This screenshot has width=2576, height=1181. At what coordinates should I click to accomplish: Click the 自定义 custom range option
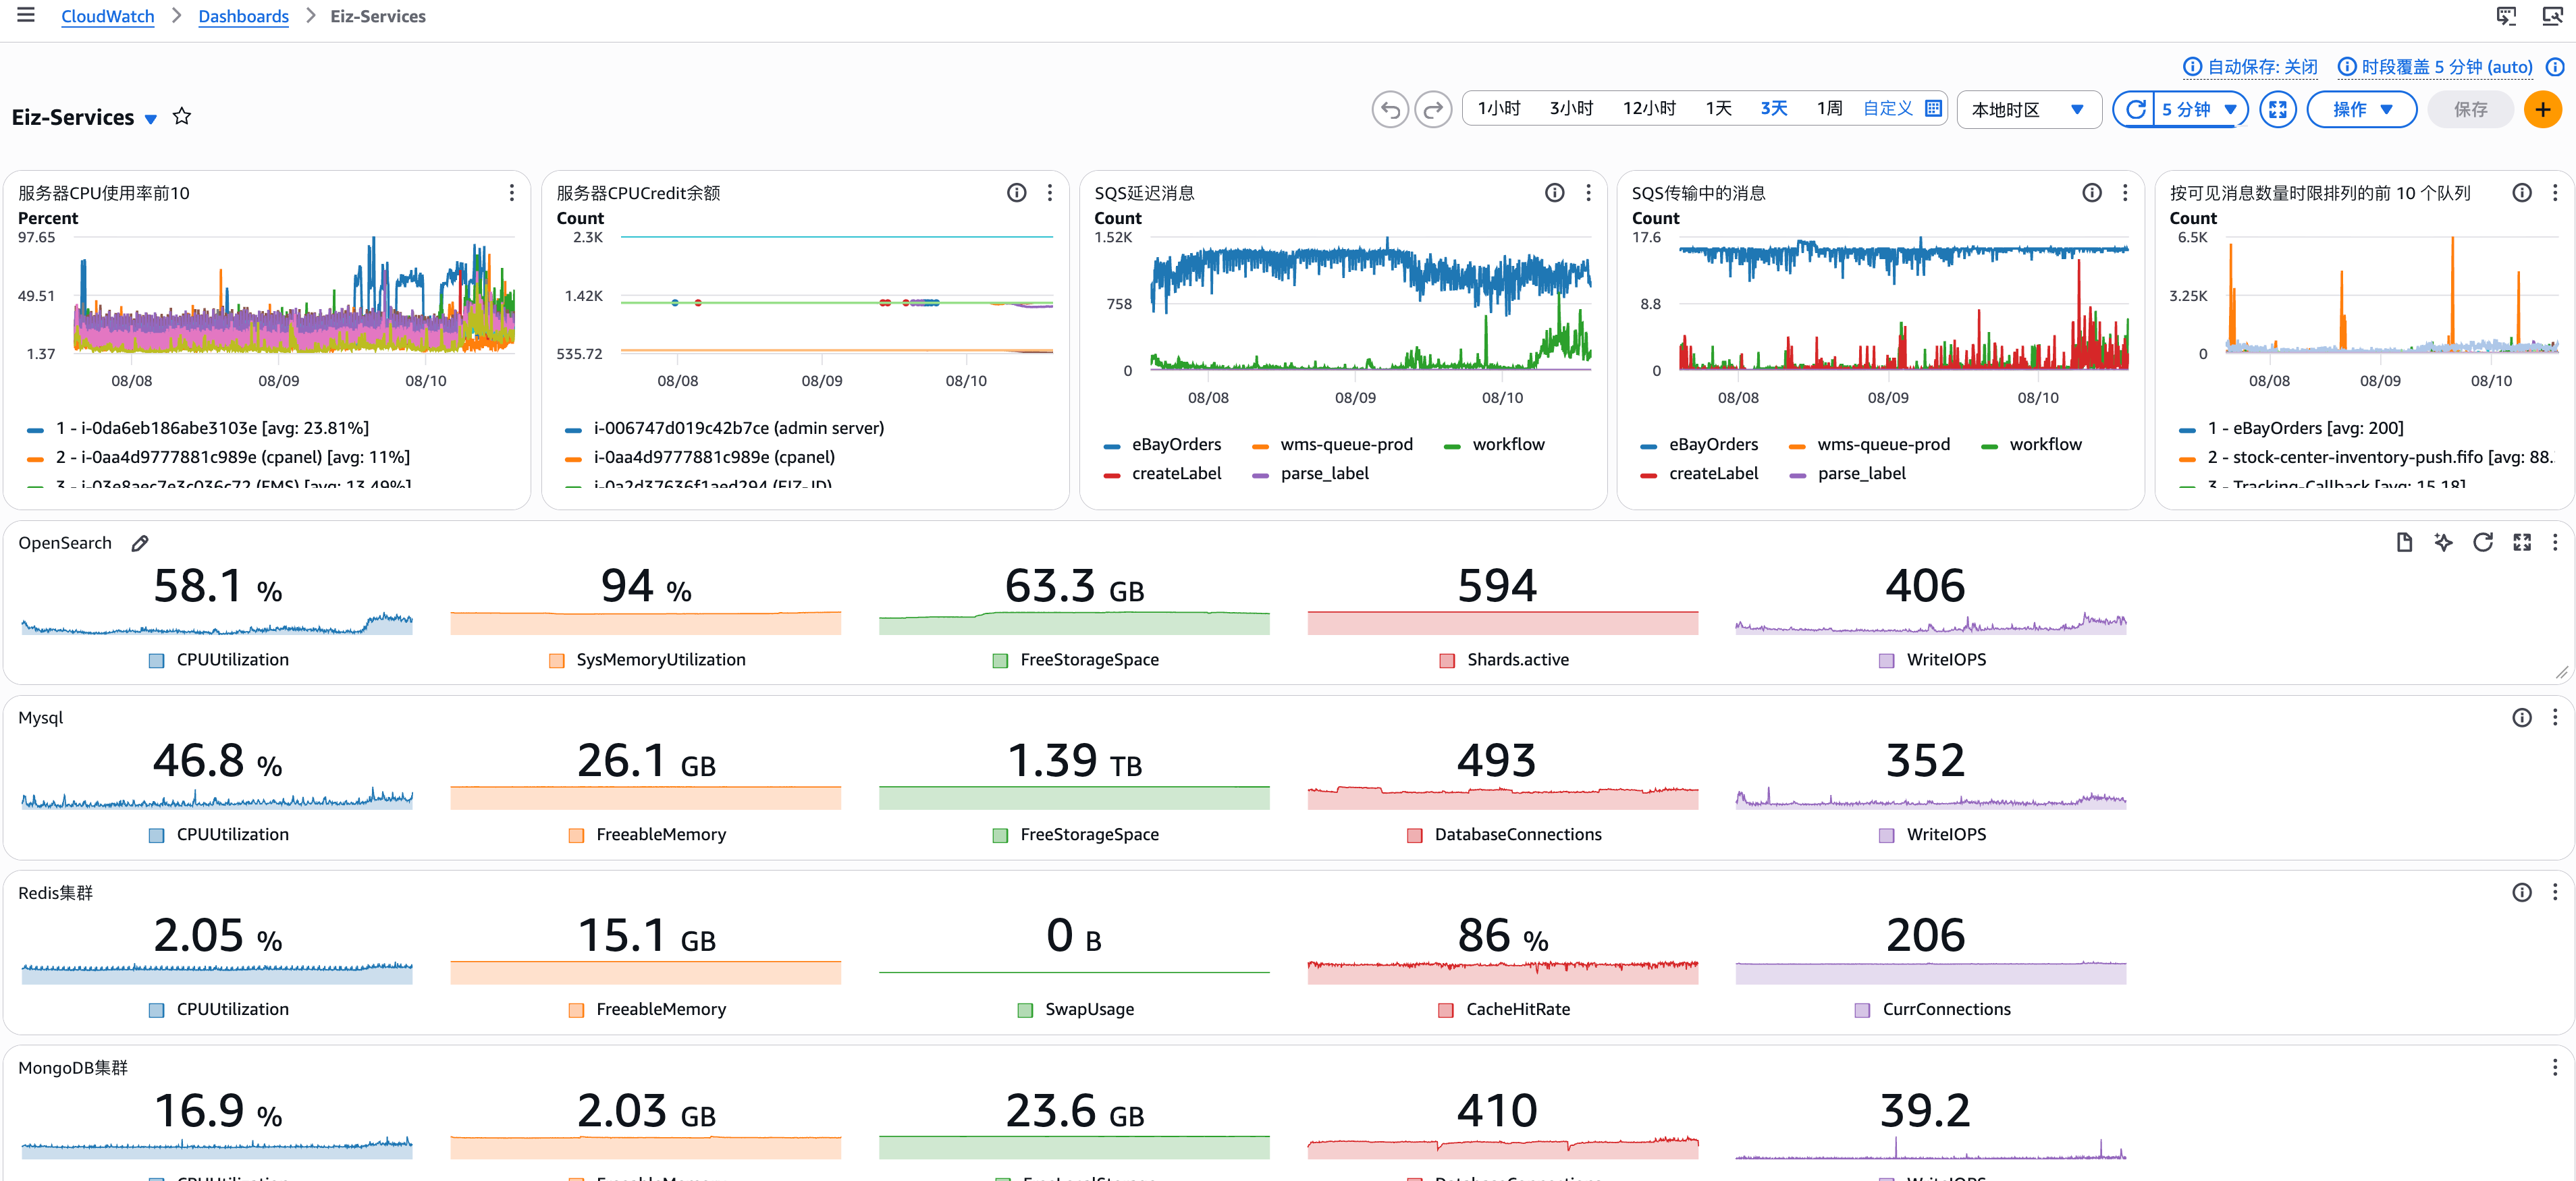point(1887,108)
